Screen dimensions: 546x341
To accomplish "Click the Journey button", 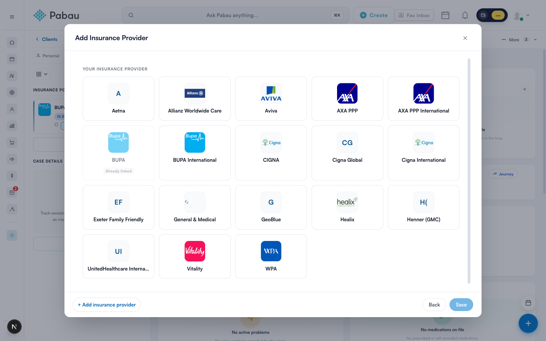I will pyautogui.click(x=503, y=174).
